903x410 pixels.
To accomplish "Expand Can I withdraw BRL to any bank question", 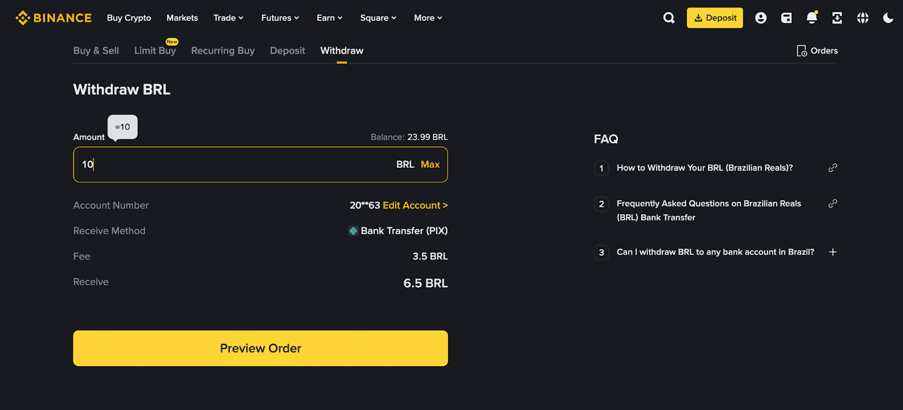I will pyautogui.click(x=716, y=252).
